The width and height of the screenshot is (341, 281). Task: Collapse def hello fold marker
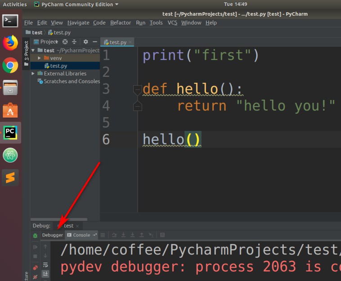(138, 89)
